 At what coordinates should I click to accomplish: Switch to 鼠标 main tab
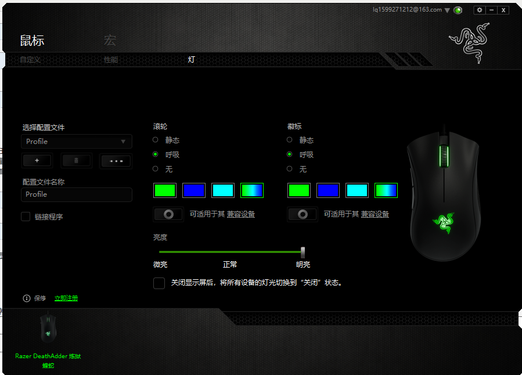[x=32, y=41]
